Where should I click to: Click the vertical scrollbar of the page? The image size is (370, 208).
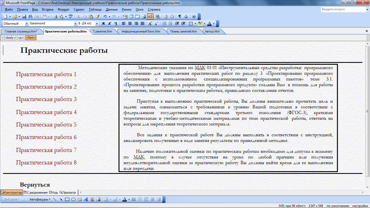(x=368, y=115)
